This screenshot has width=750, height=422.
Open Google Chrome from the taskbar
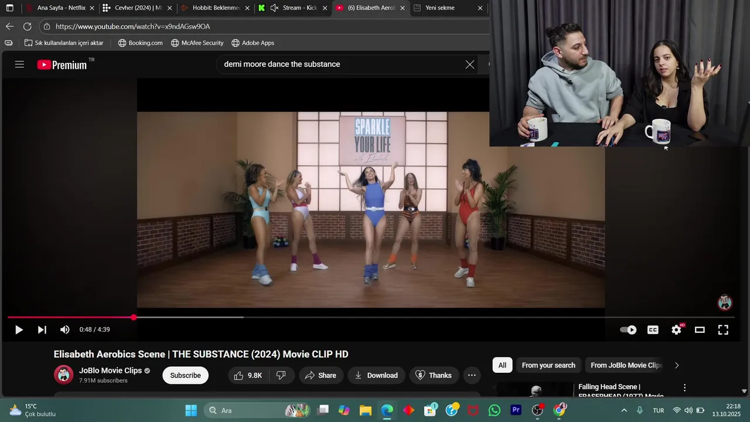559,410
